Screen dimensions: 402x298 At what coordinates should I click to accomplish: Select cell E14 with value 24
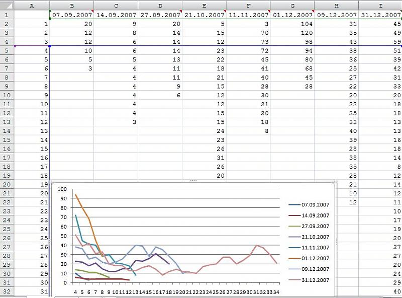[x=204, y=131]
